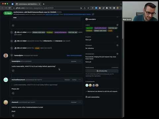Click the install/screen icon in address bar
This screenshot has width=159, height=119.
click(81, 8)
